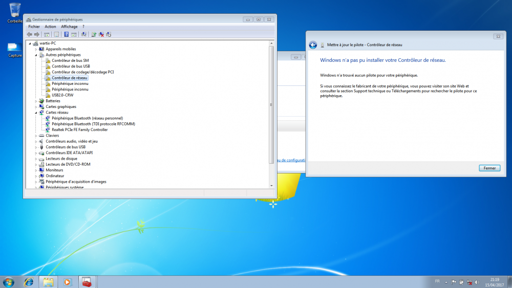Open the Fichier menu
The image size is (512, 288).
pos(34,27)
